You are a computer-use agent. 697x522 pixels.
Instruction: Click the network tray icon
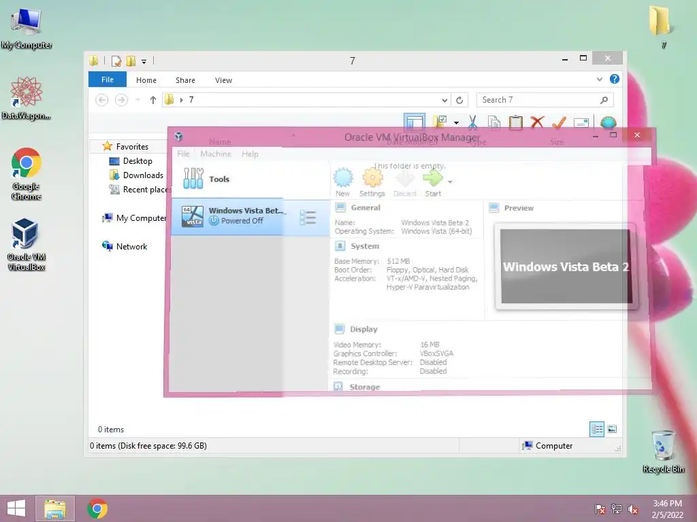click(x=616, y=509)
